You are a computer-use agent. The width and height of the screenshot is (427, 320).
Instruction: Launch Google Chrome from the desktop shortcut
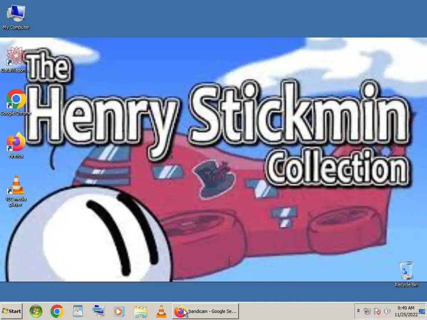(16, 102)
